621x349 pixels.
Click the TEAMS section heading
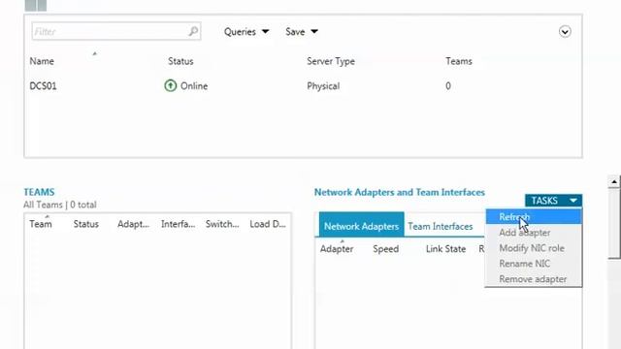point(39,192)
